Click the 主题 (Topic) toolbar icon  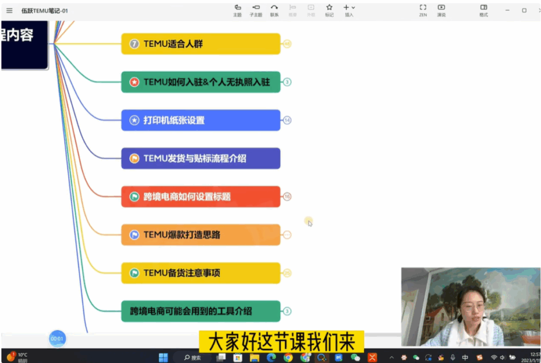(x=237, y=11)
